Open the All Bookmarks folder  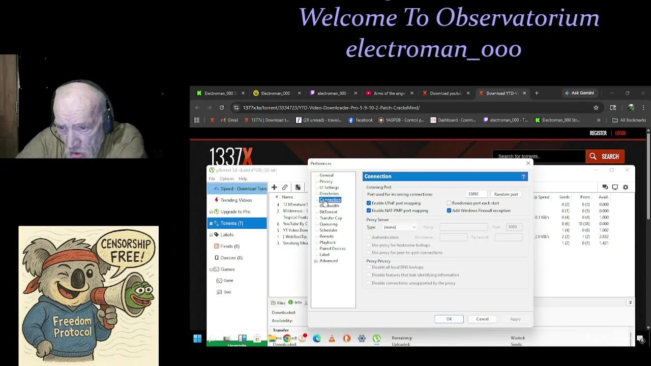pyautogui.click(x=629, y=120)
